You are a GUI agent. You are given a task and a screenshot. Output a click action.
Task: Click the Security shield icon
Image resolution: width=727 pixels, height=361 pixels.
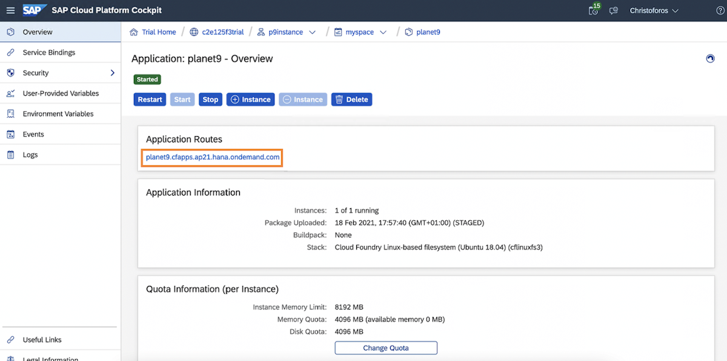coord(10,73)
